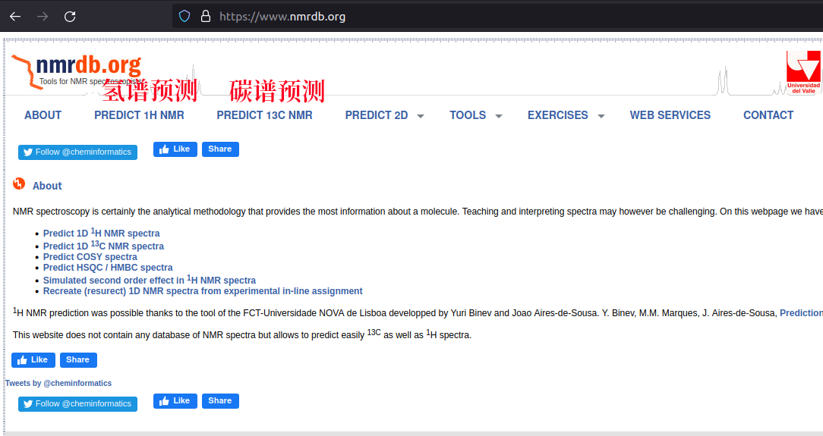Go to the Web Services page
823x436 pixels.
670,115
